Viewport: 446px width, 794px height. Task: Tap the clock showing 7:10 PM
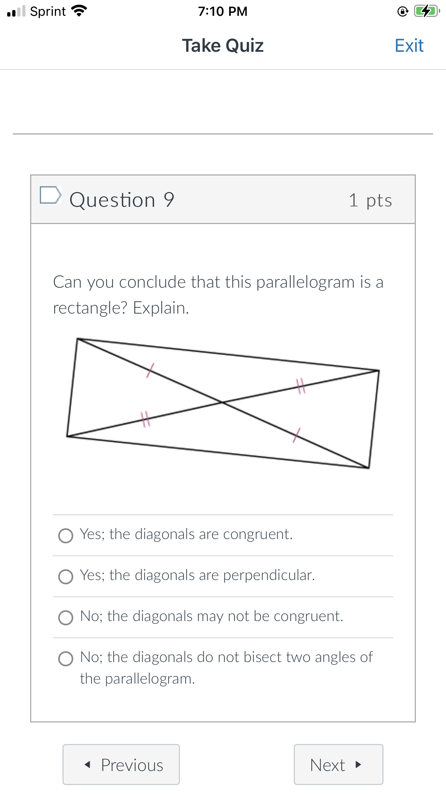[223, 11]
